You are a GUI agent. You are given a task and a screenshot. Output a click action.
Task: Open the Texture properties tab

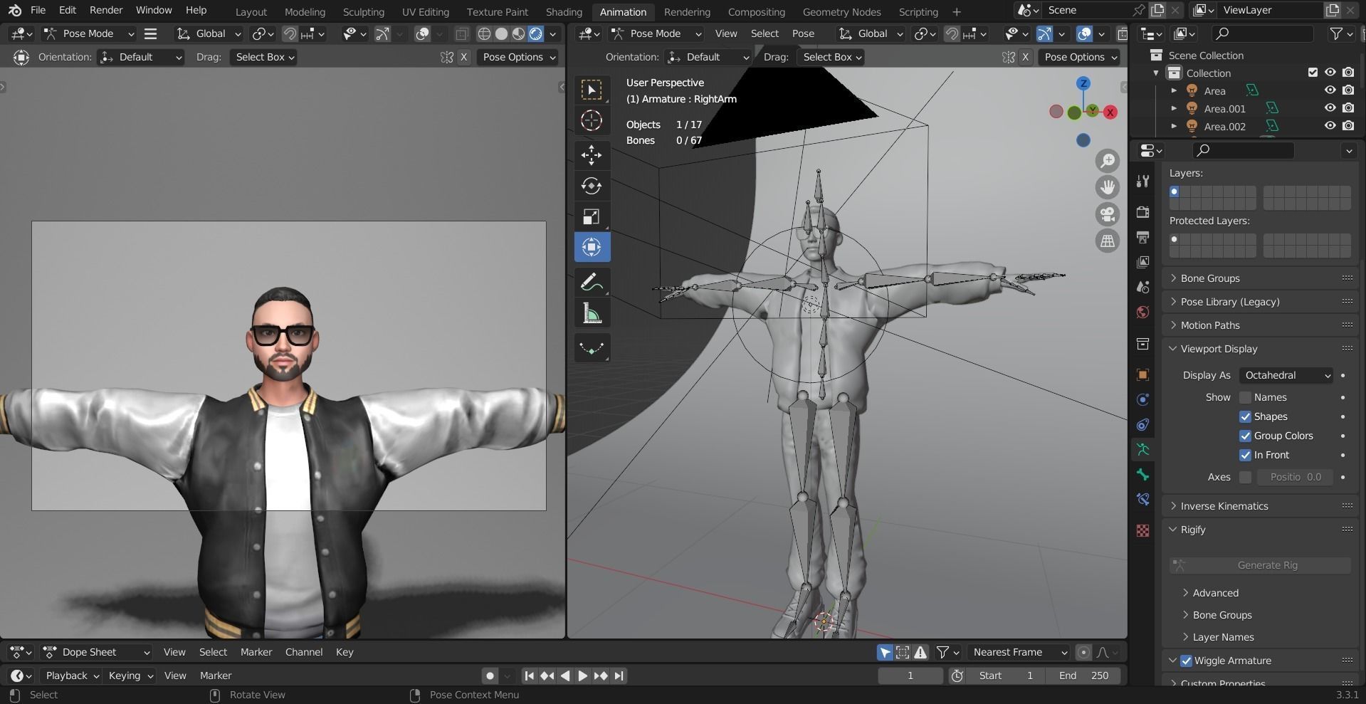pyautogui.click(x=1142, y=531)
